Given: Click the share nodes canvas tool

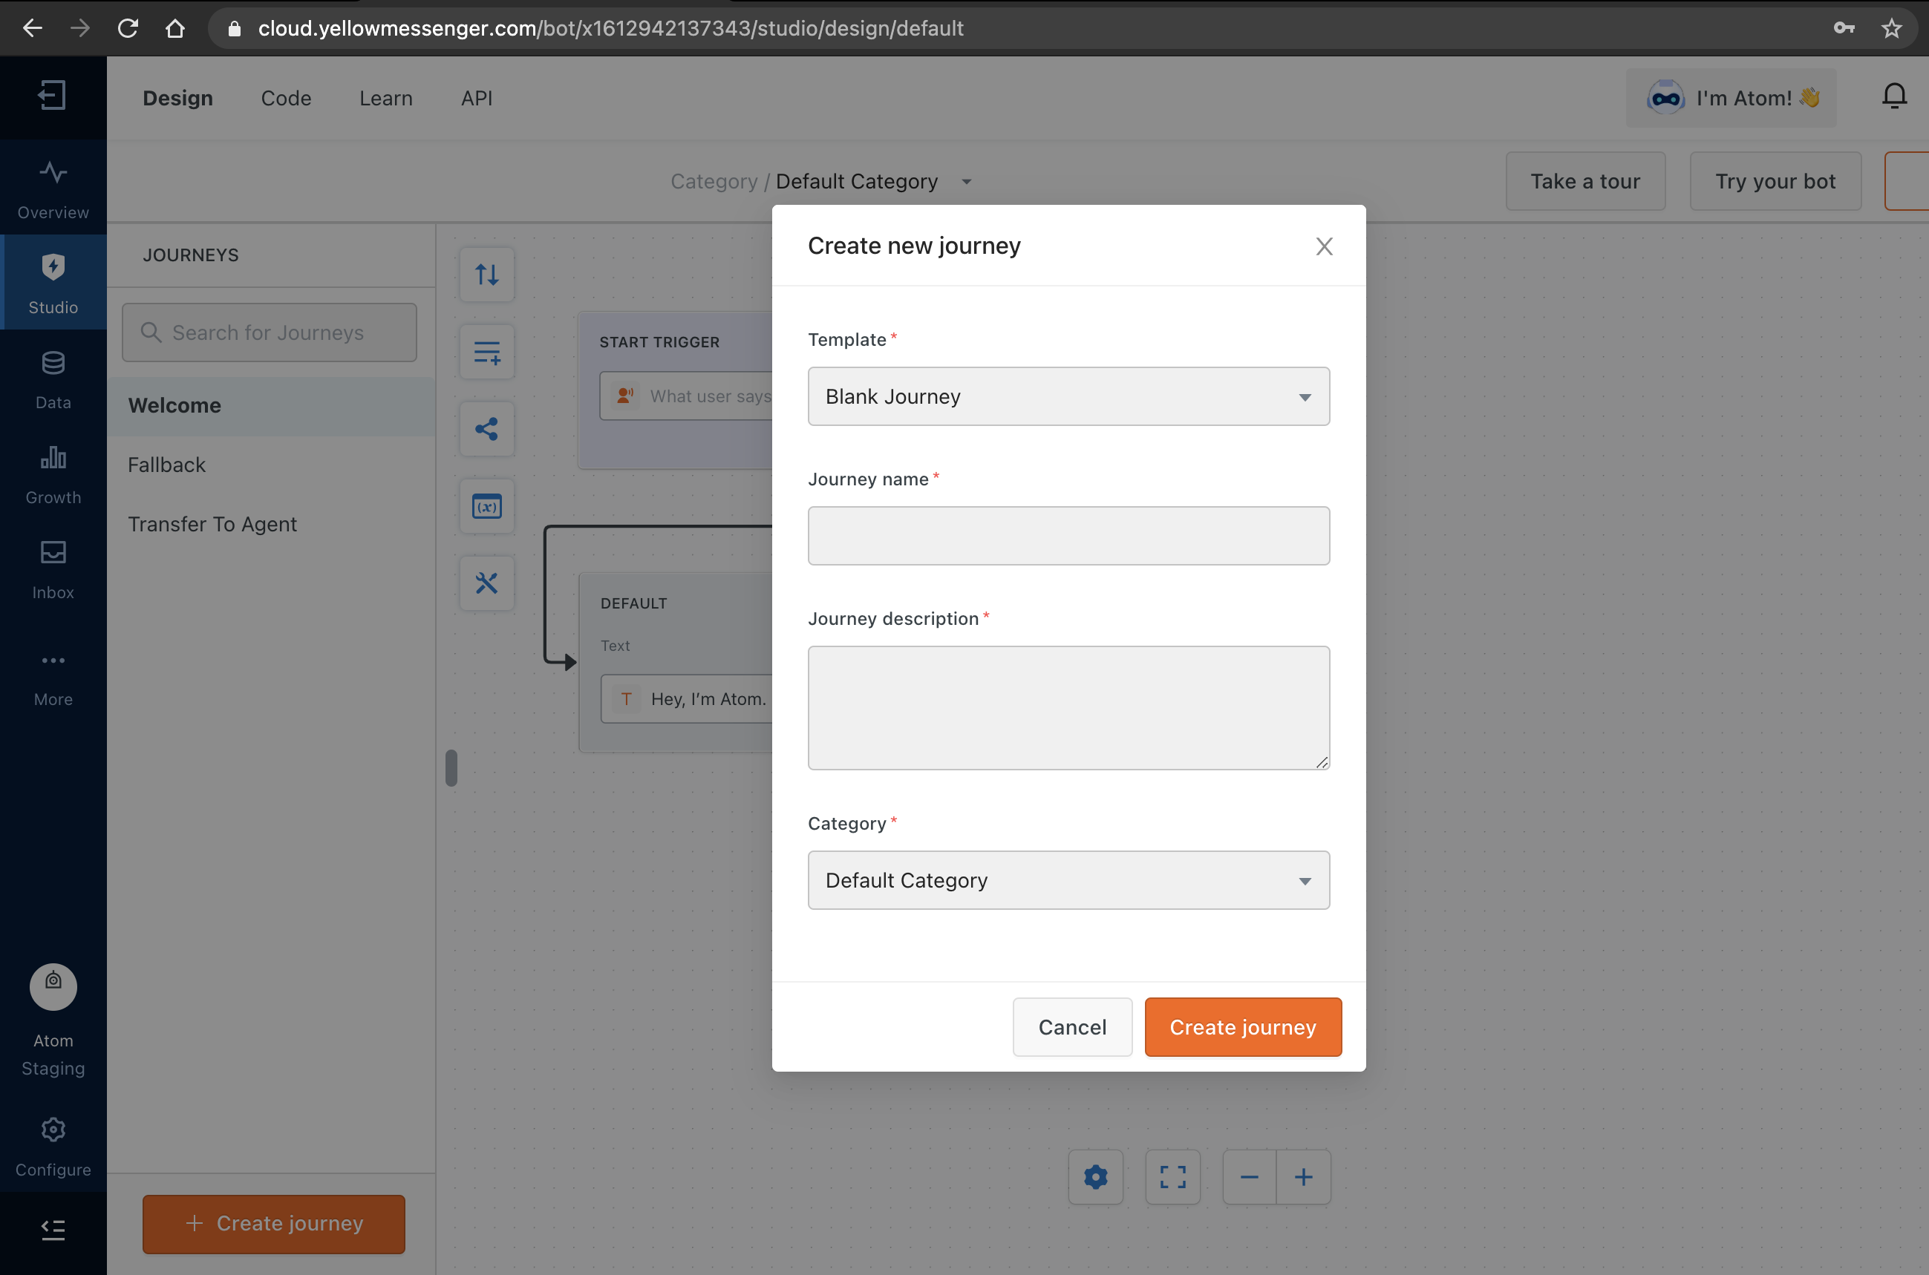Looking at the screenshot, I should [486, 430].
